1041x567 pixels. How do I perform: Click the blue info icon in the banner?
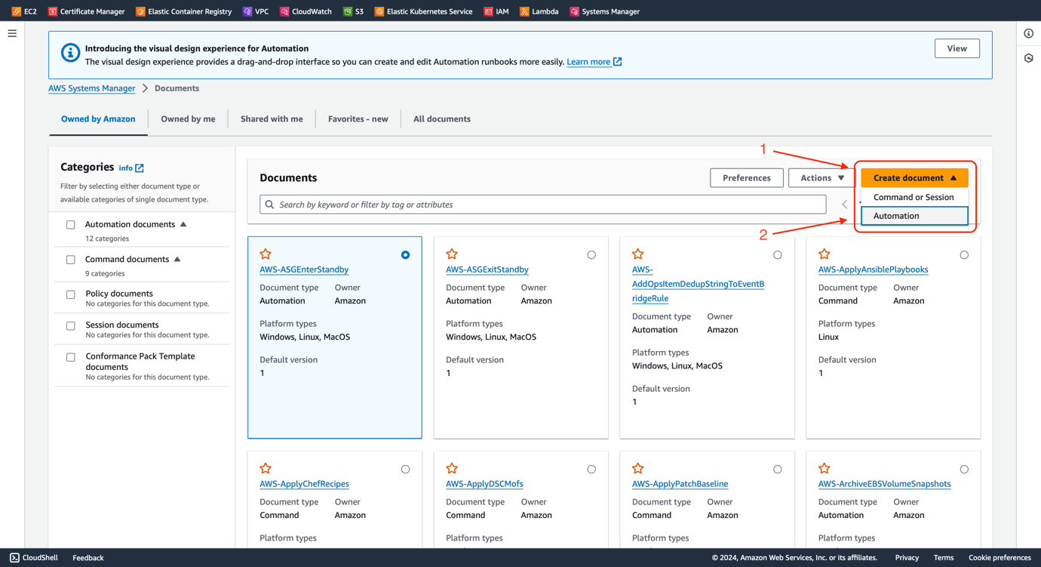tap(70, 53)
